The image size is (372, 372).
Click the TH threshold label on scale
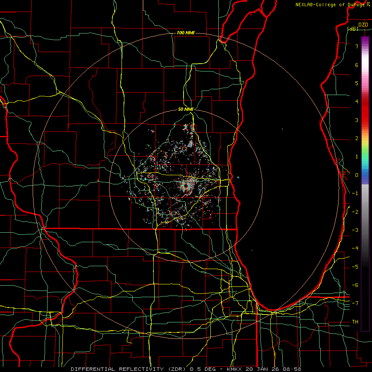355,322
